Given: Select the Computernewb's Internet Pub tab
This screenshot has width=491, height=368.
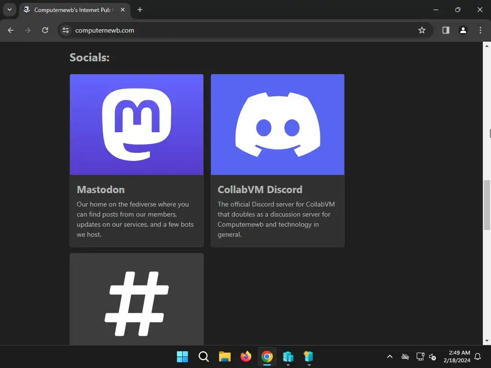Looking at the screenshot, I should point(74,10).
